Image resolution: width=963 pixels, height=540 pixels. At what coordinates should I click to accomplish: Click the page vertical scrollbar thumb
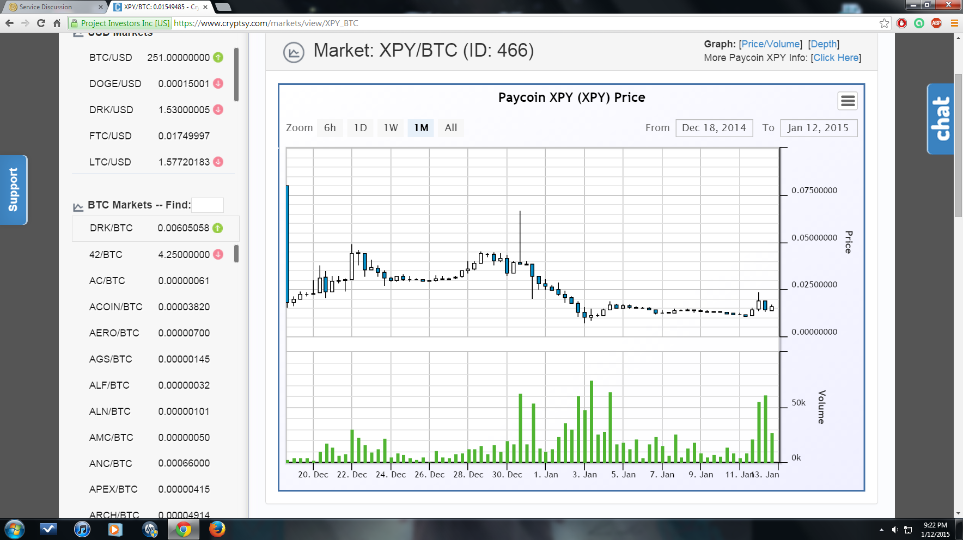point(958,145)
